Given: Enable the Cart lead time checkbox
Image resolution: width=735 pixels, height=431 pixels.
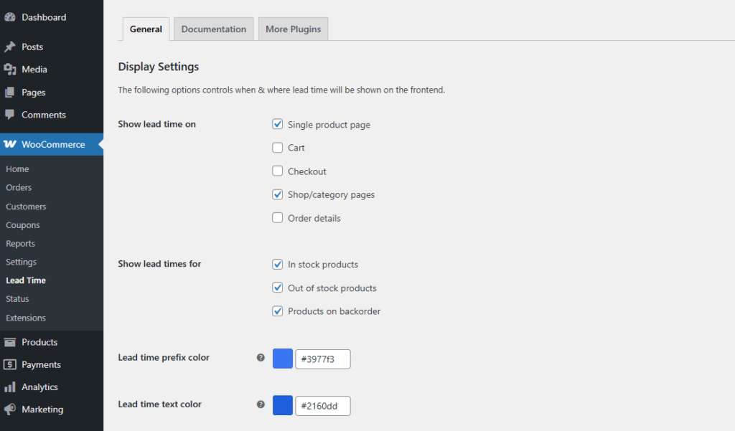Looking at the screenshot, I should click(x=278, y=148).
